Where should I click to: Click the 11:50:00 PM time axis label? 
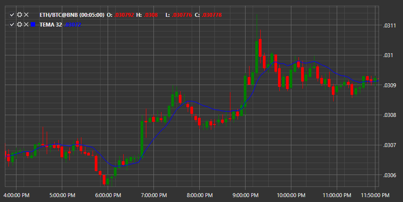375,195
